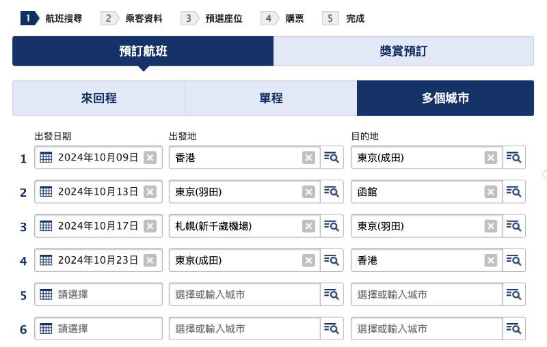
Task: Open city search icon for segment 6 destination
Action: pyautogui.click(x=513, y=329)
